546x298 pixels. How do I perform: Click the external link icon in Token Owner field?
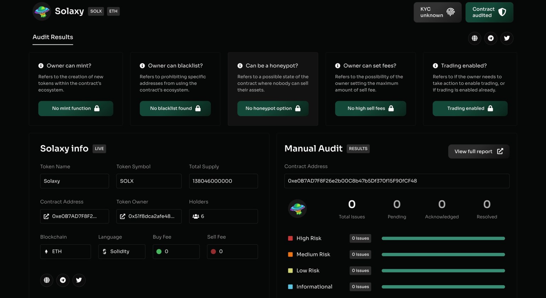pyautogui.click(x=123, y=216)
